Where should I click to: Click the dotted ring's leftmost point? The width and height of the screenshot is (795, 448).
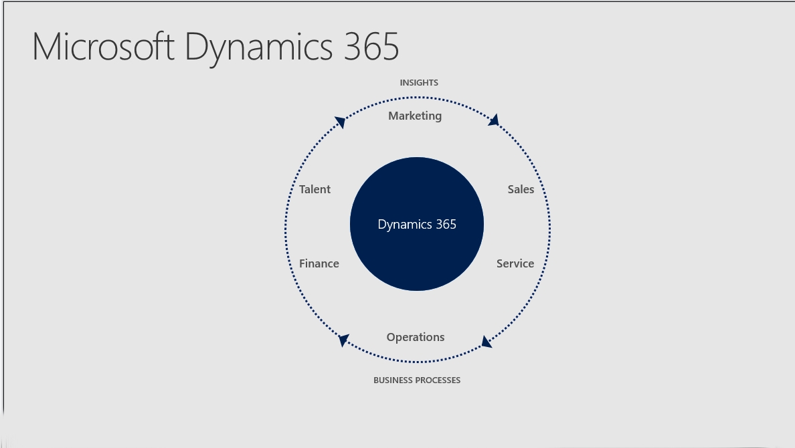(286, 230)
